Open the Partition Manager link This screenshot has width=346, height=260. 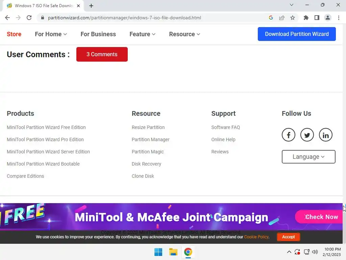point(150,139)
